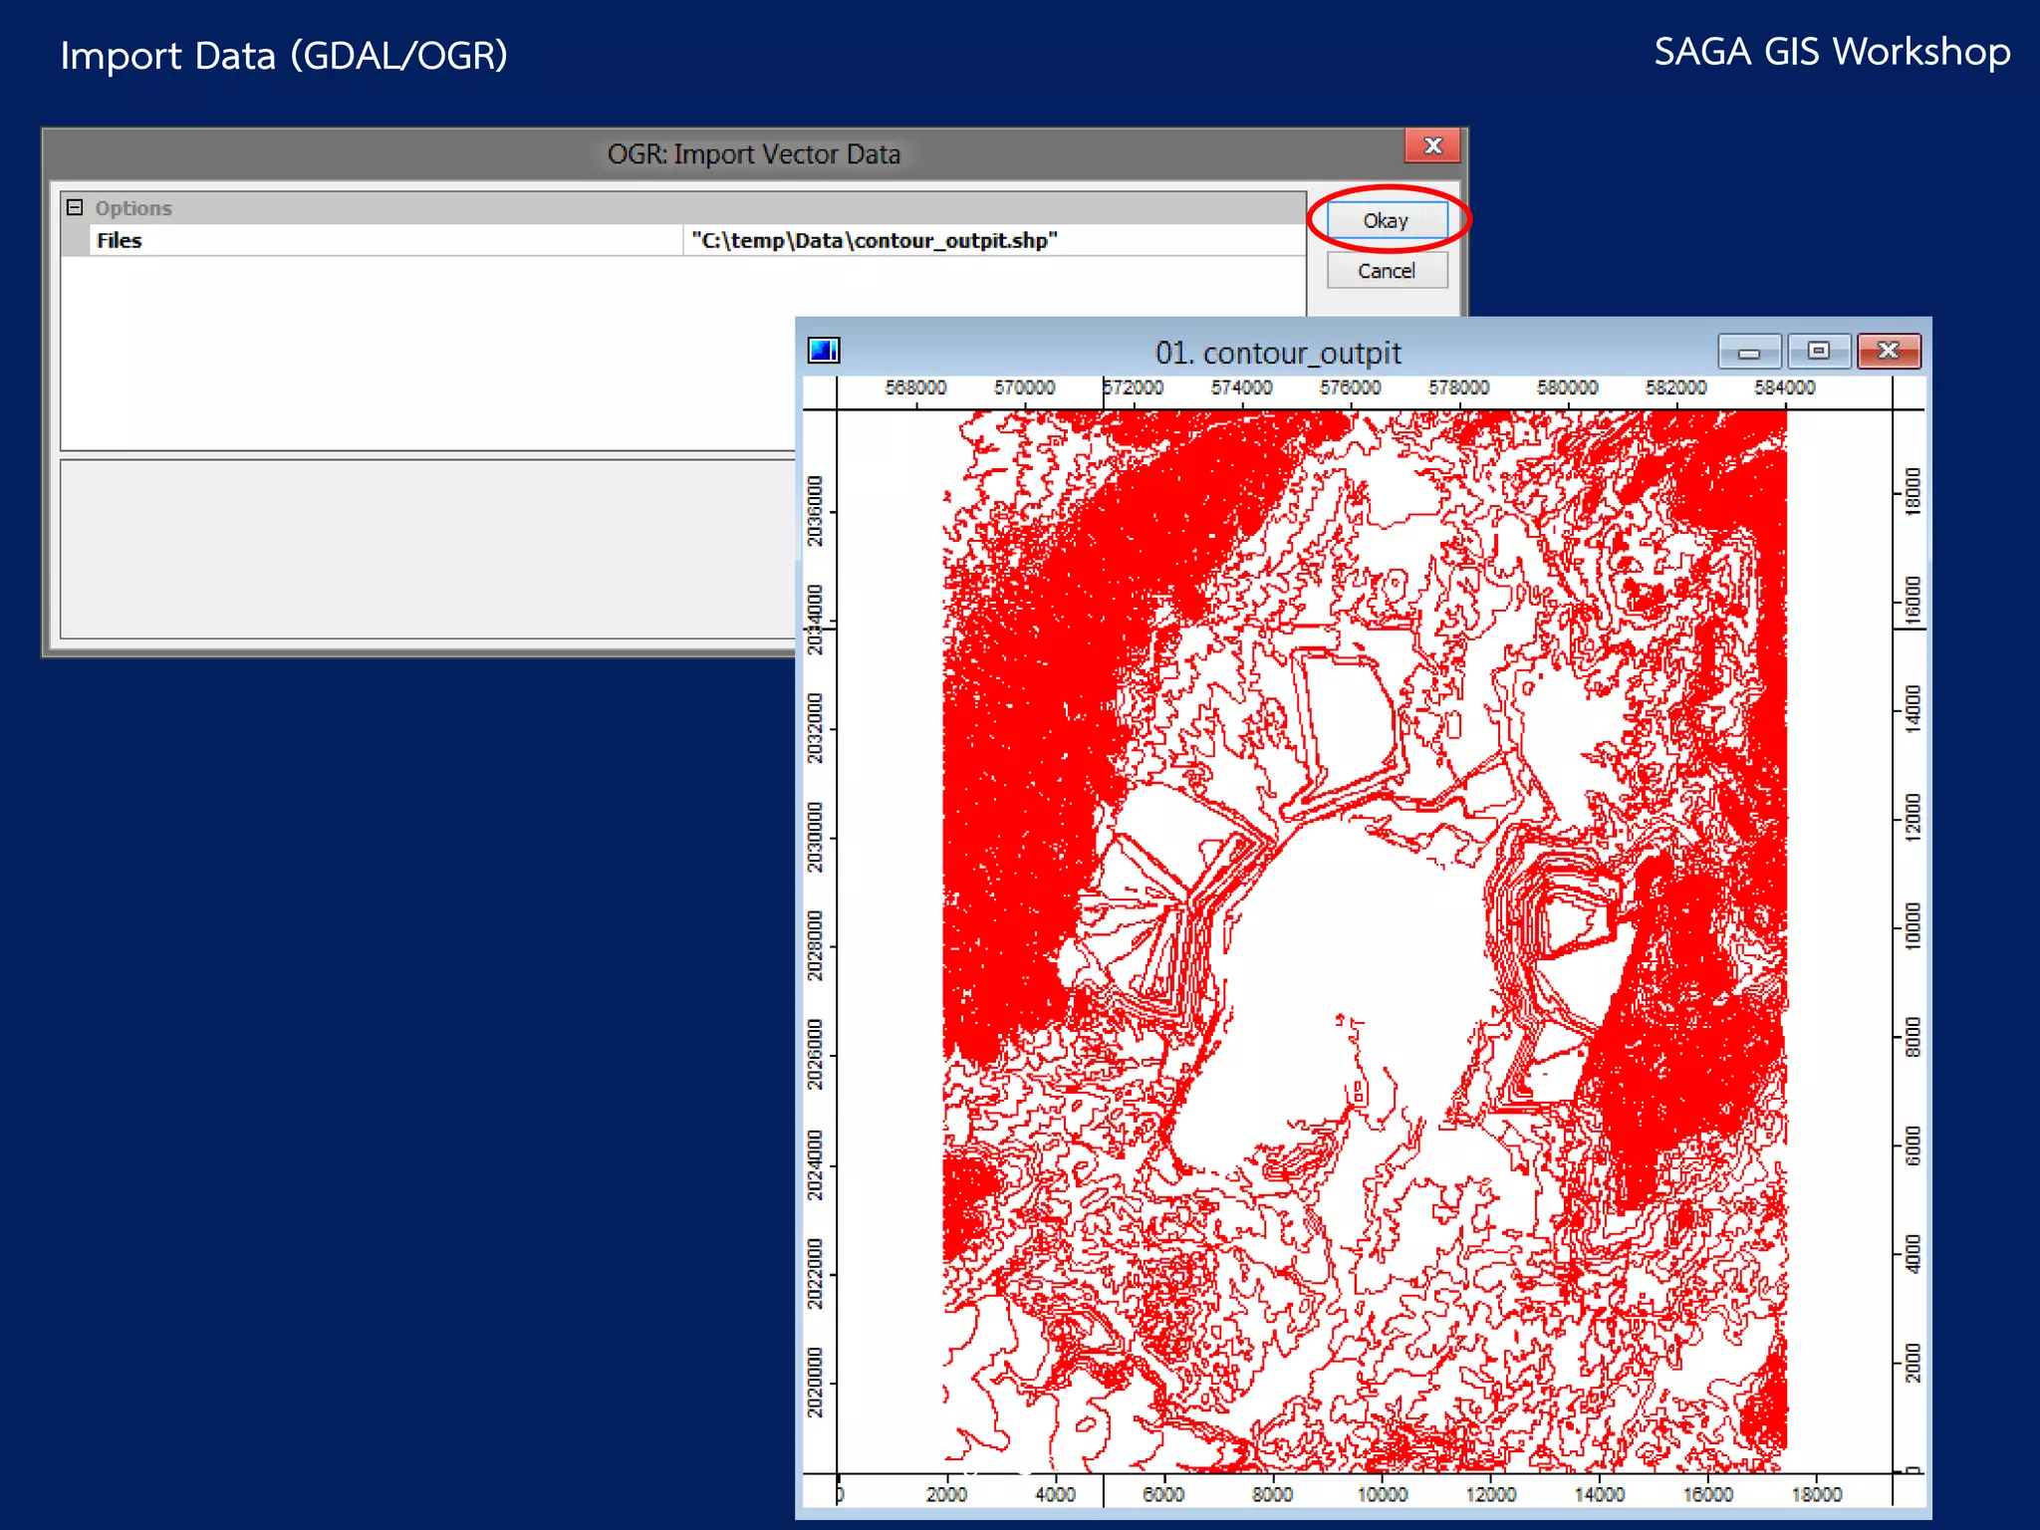Click the 'OGR: Import Vector Data' title bar
Screen dimensions: 2040x1530
(754, 154)
